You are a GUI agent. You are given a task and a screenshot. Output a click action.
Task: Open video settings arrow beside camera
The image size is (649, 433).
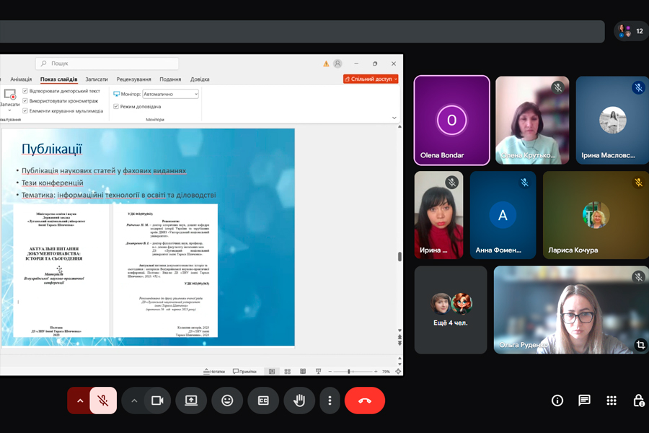pyautogui.click(x=134, y=401)
